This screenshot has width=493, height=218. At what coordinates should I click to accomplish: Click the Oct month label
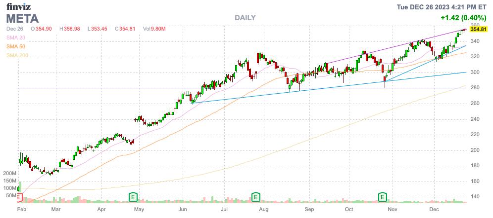coord(349,209)
